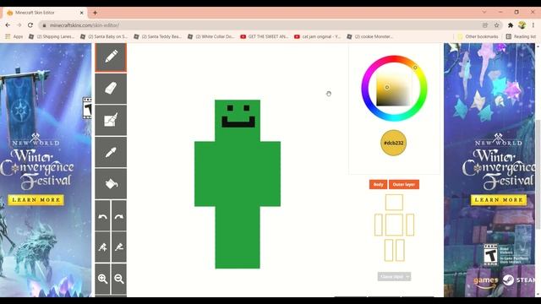Click the browser back arrow

point(8,25)
